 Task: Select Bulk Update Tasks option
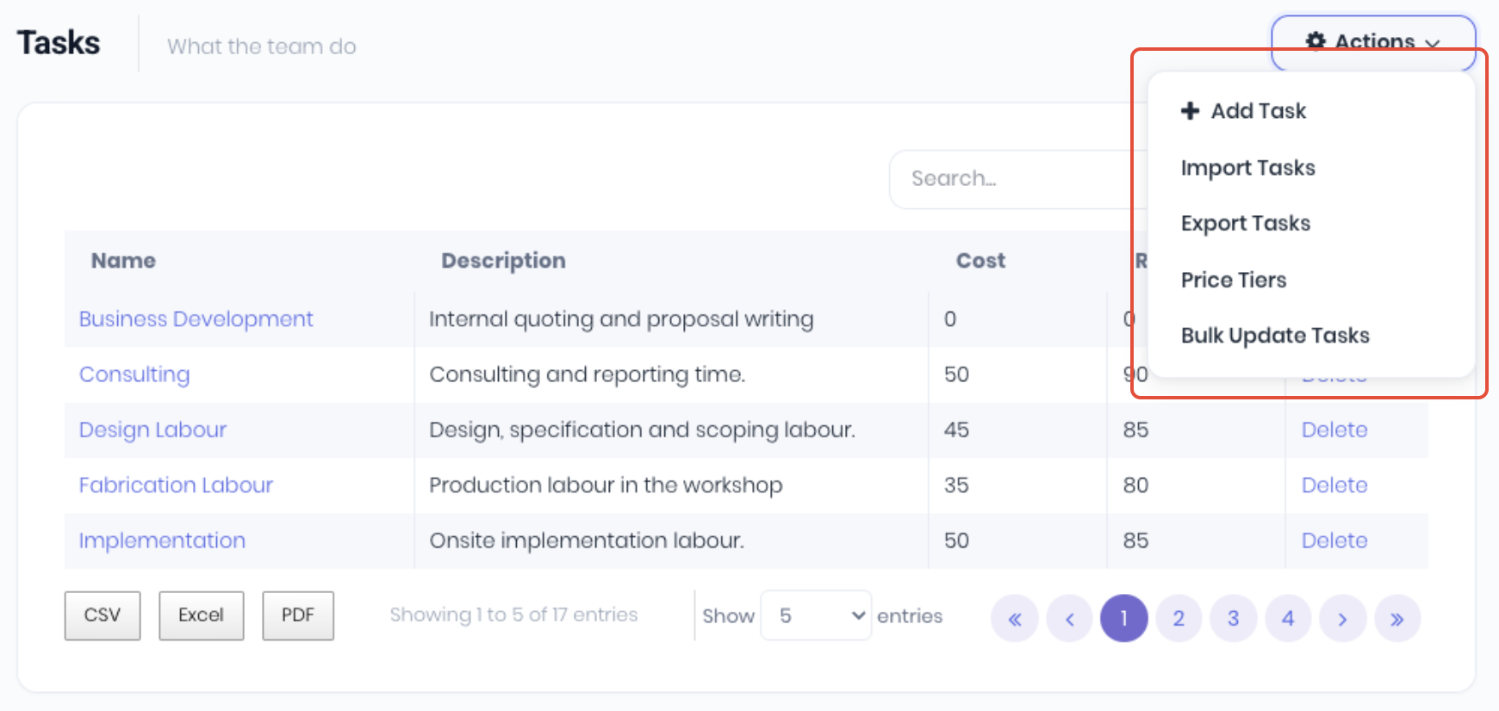[1274, 336]
